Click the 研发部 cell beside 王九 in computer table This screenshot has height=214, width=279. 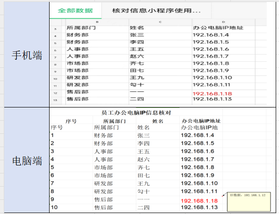(x=103, y=183)
